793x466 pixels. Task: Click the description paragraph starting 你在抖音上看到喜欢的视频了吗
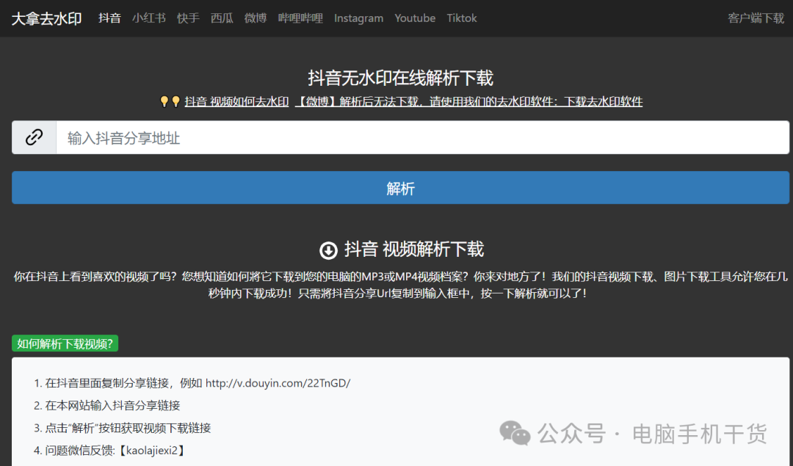tap(401, 285)
